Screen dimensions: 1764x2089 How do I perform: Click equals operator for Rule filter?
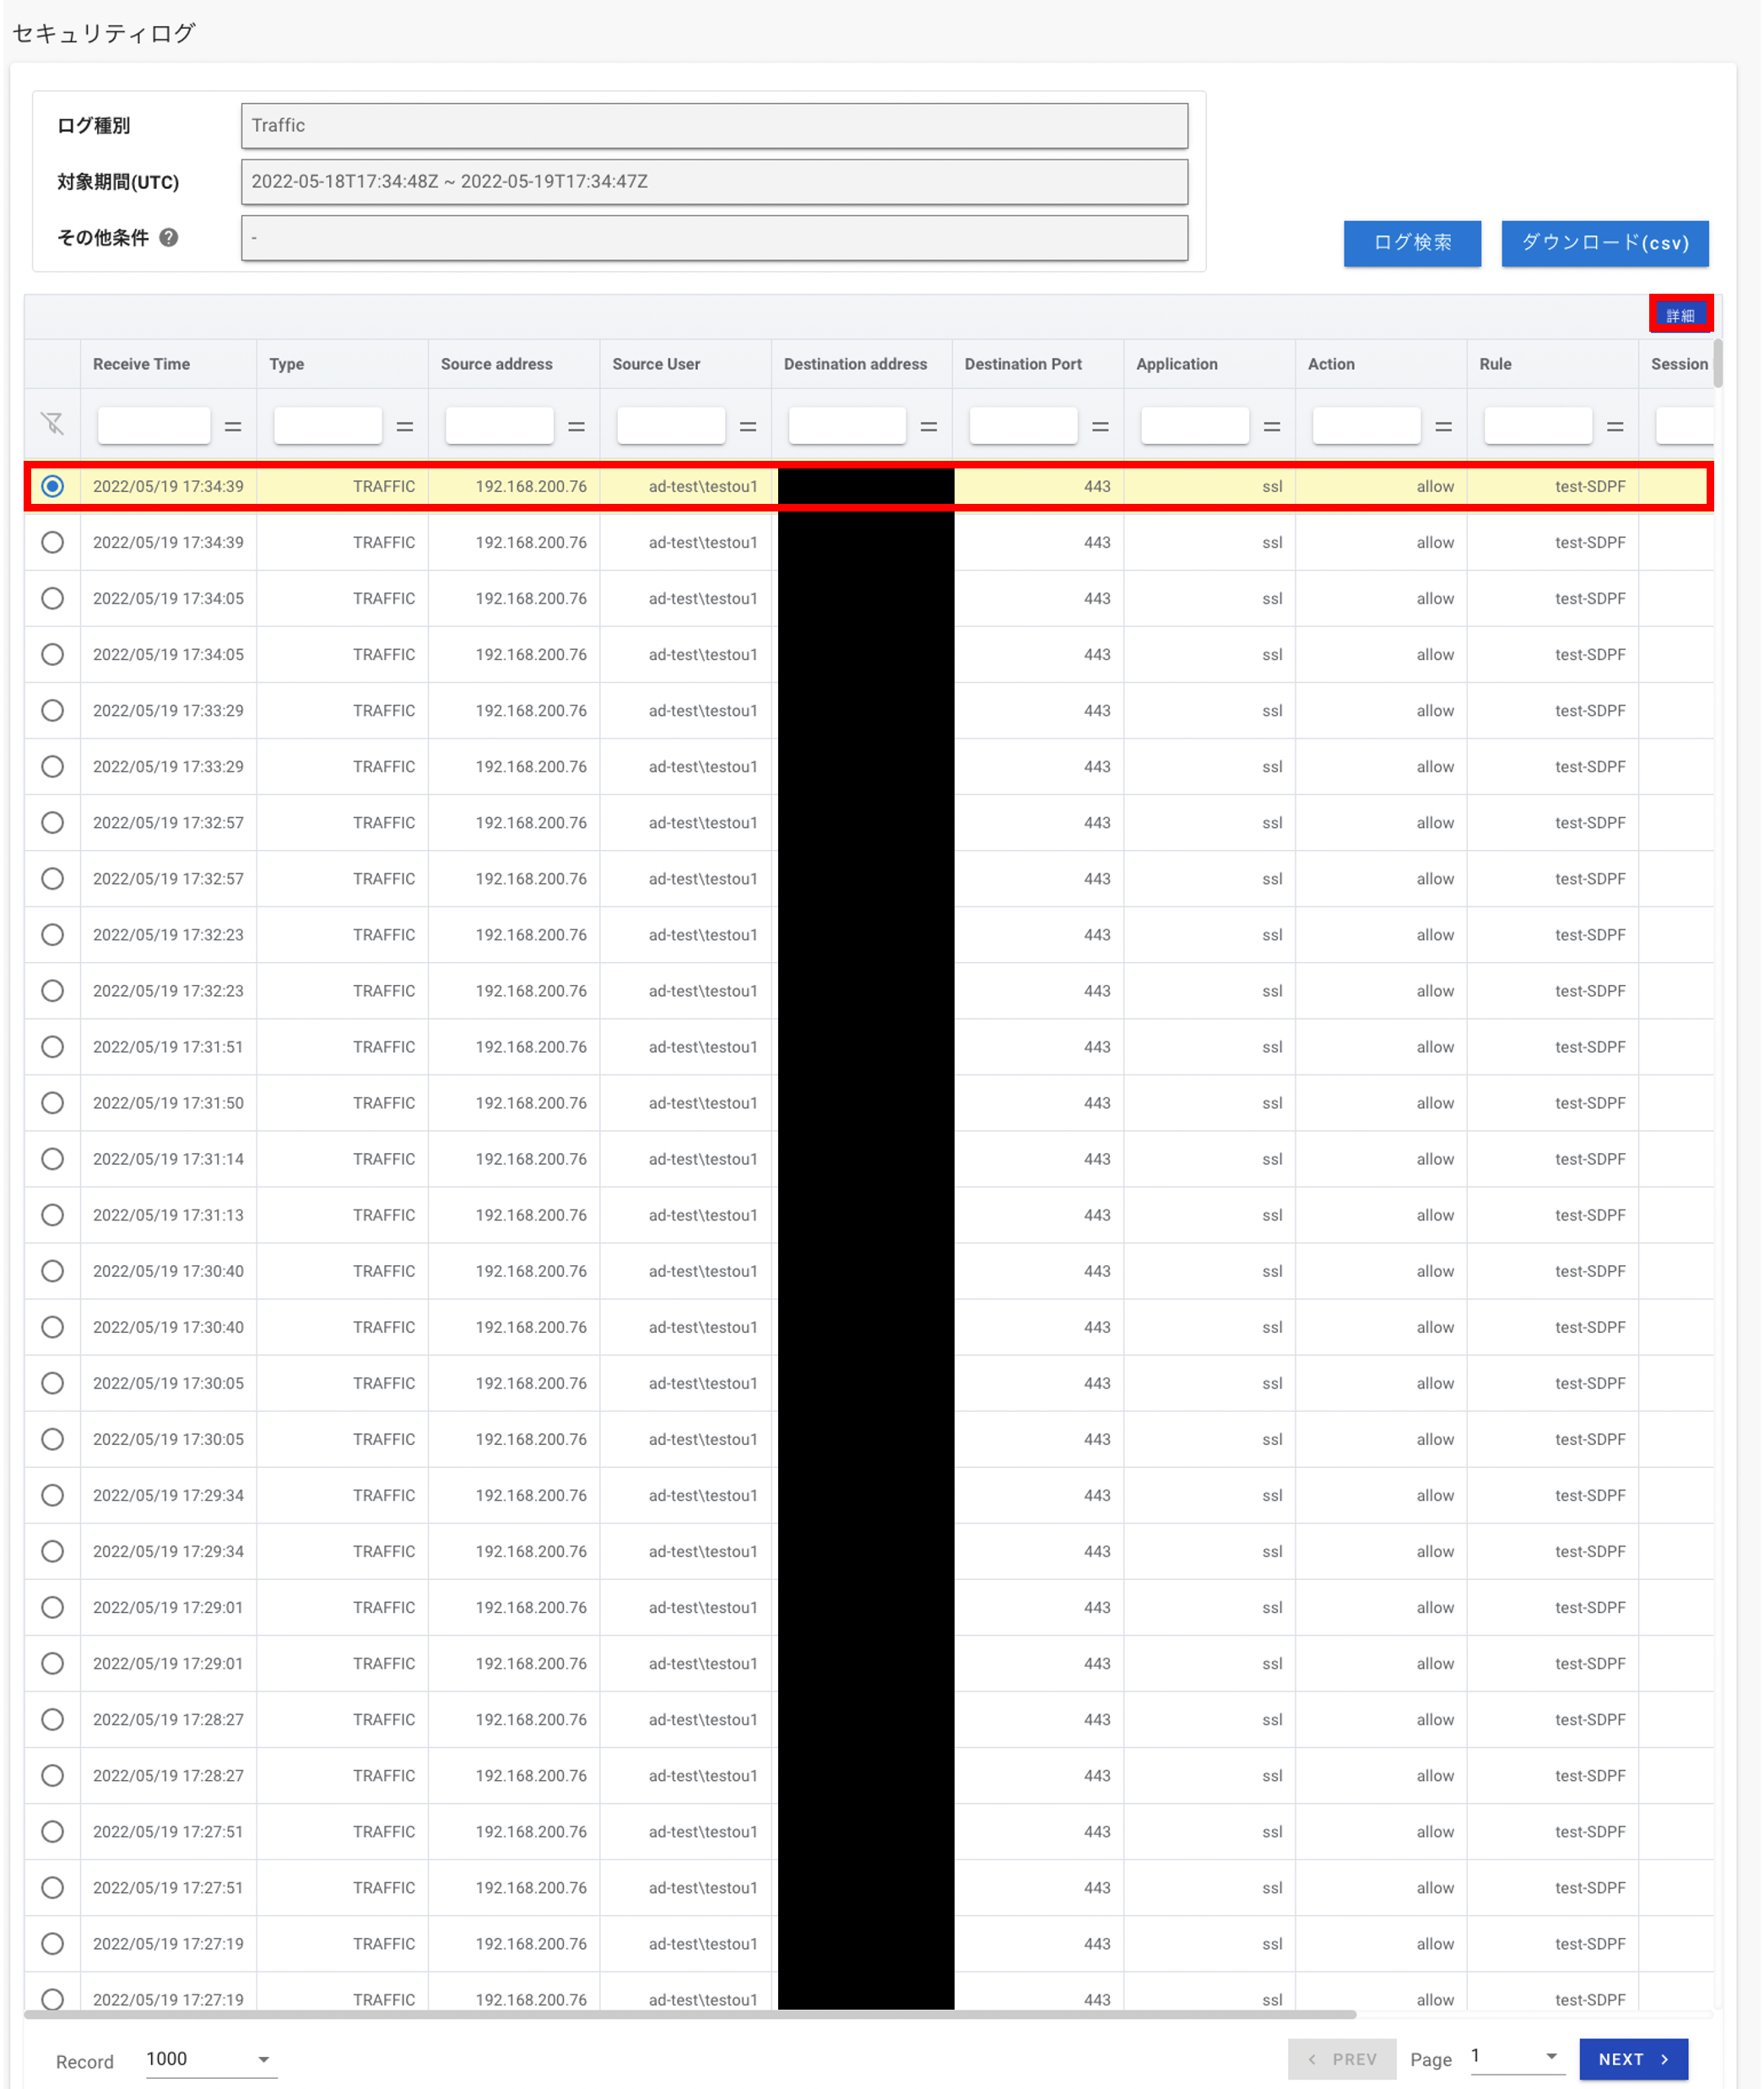point(1615,426)
